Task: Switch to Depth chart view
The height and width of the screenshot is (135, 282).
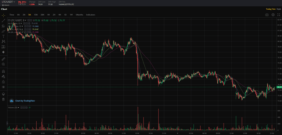Action: [279, 9]
